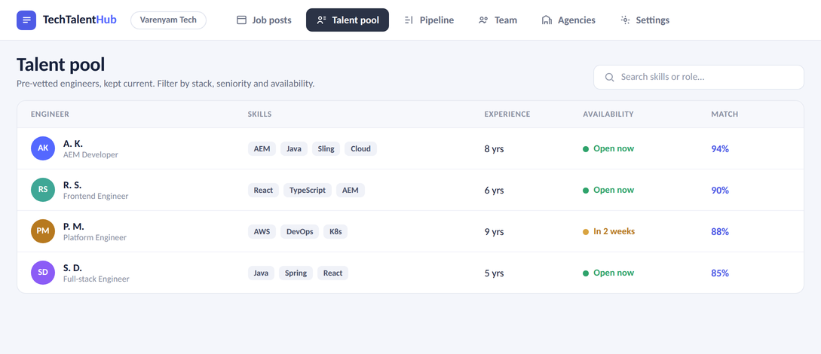Go to the Team tab
The height and width of the screenshot is (354, 821).
[x=498, y=20]
